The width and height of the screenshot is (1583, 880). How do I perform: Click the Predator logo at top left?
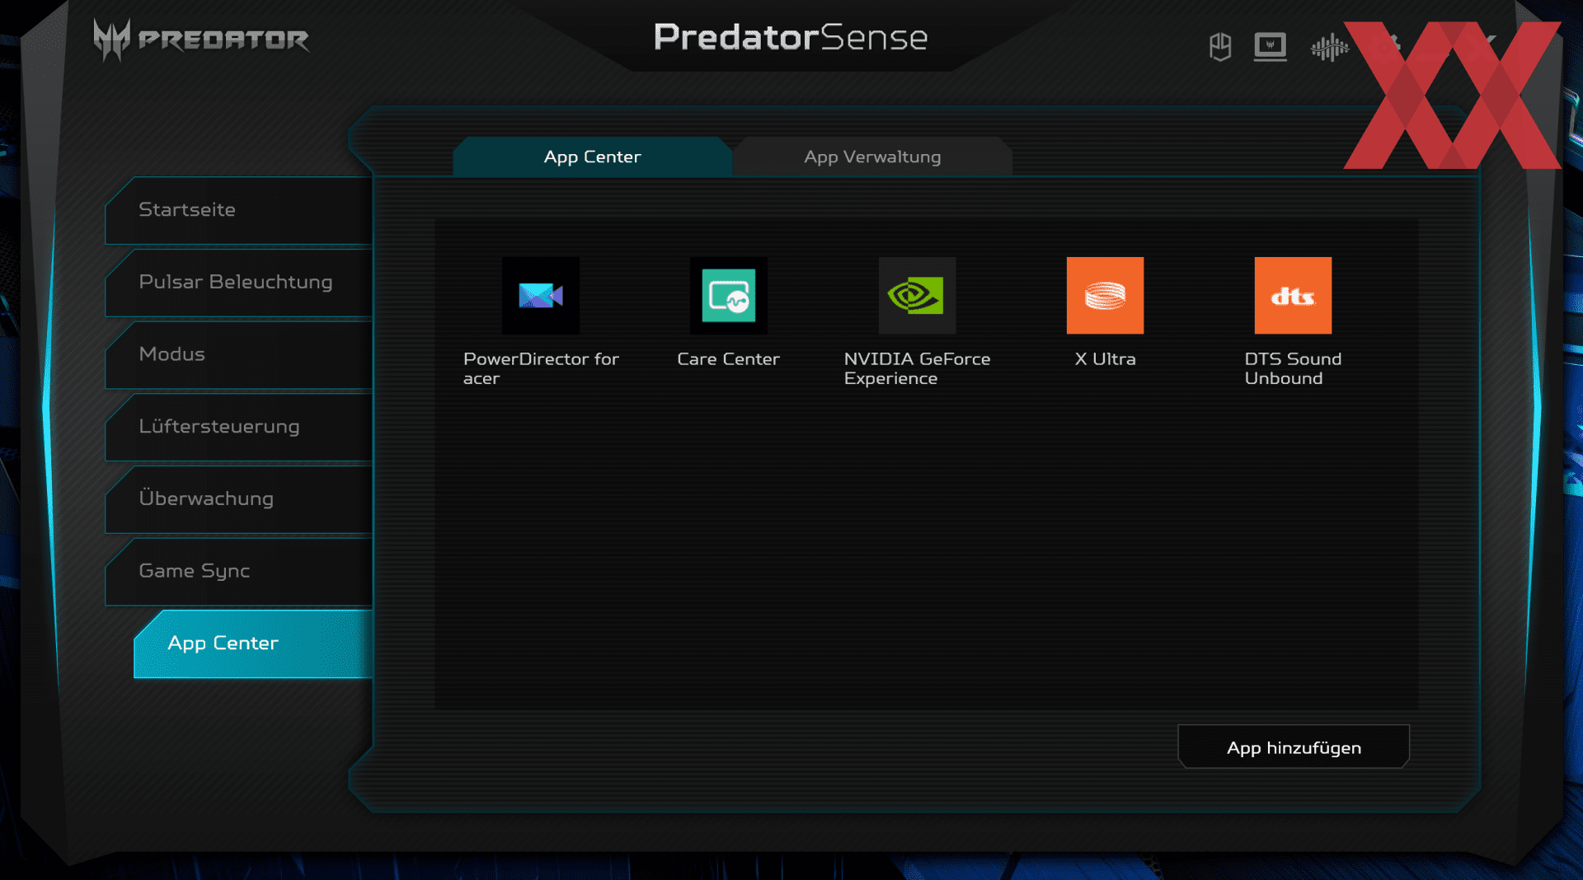(x=201, y=40)
